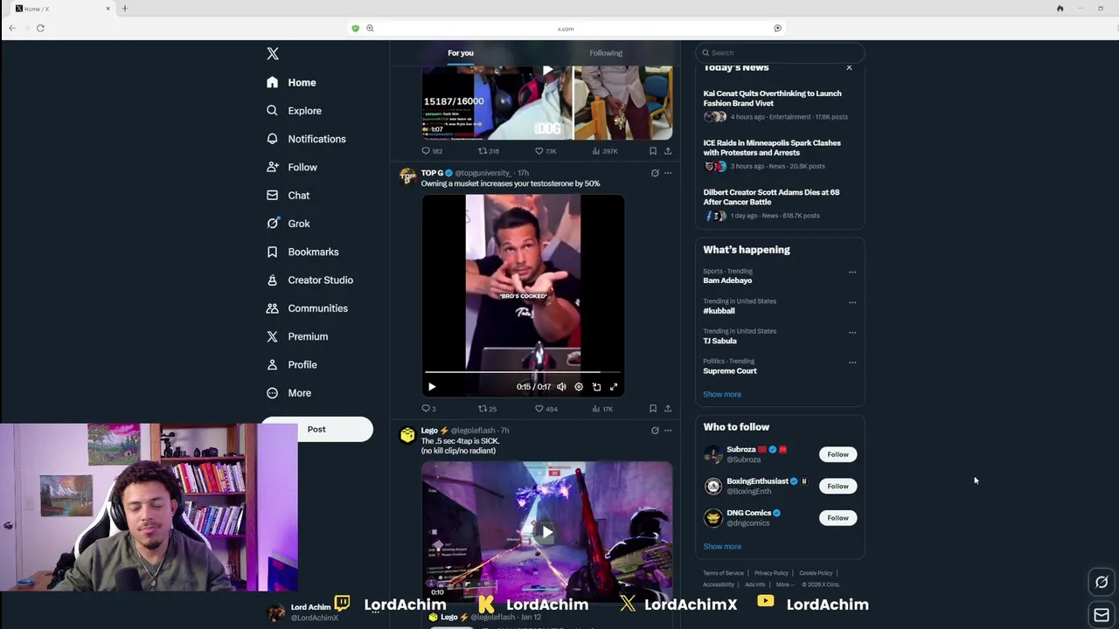Seek on the TOP G video progress bar
This screenshot has width=1119, height=629.
523,372
